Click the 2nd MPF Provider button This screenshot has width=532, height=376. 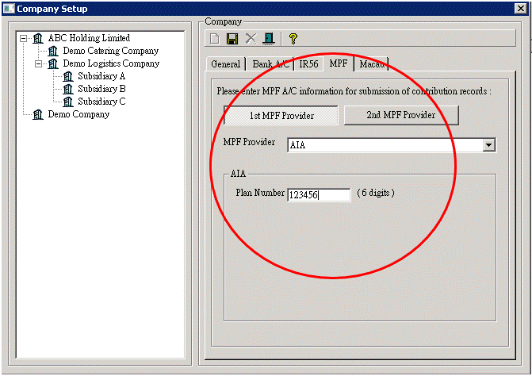401,115
